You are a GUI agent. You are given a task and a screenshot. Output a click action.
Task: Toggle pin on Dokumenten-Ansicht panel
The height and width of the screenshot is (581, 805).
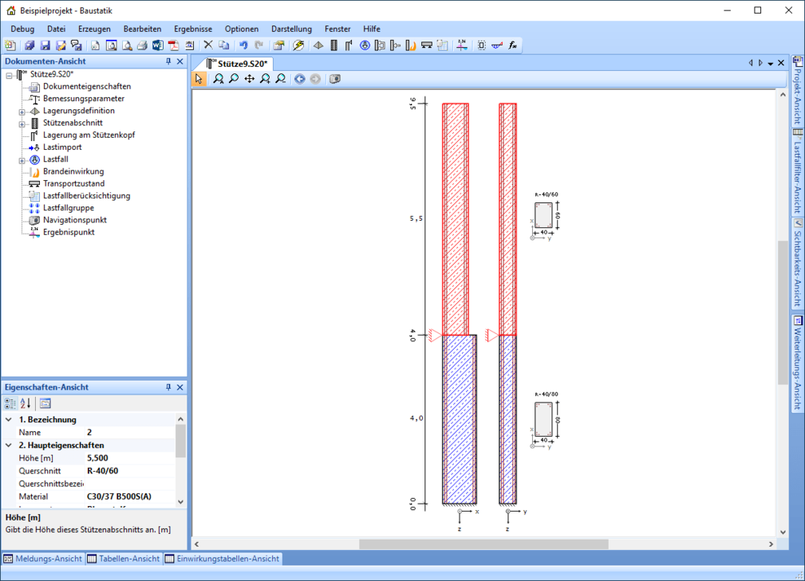[x=168, y=61]
